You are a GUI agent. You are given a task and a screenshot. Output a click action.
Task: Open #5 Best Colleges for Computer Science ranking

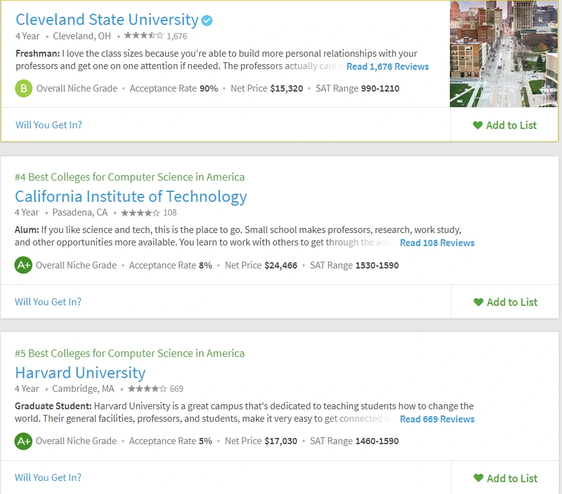pyautogui.click(x=130, y=353)
